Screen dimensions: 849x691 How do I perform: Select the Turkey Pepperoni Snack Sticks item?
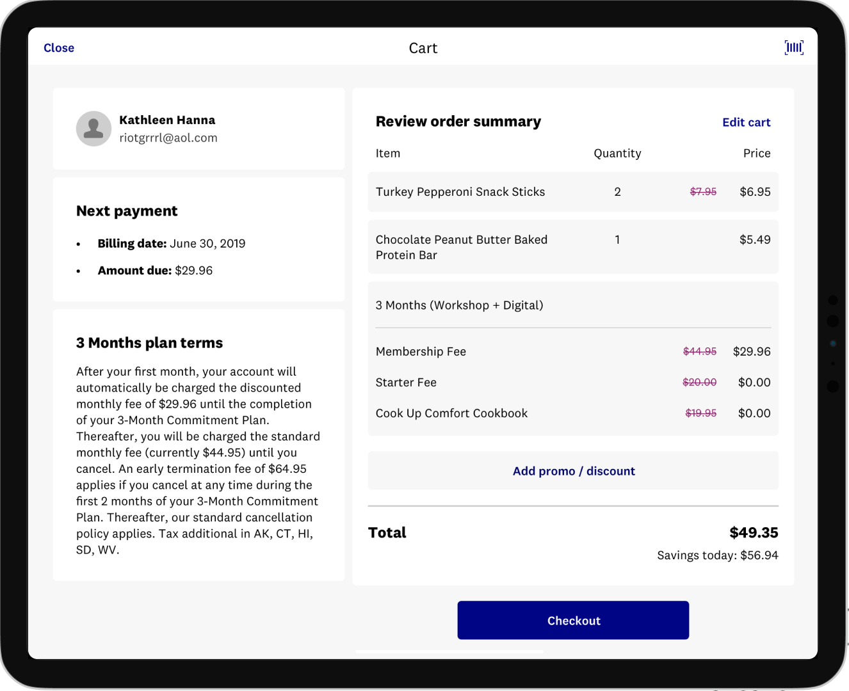point(460,192)
